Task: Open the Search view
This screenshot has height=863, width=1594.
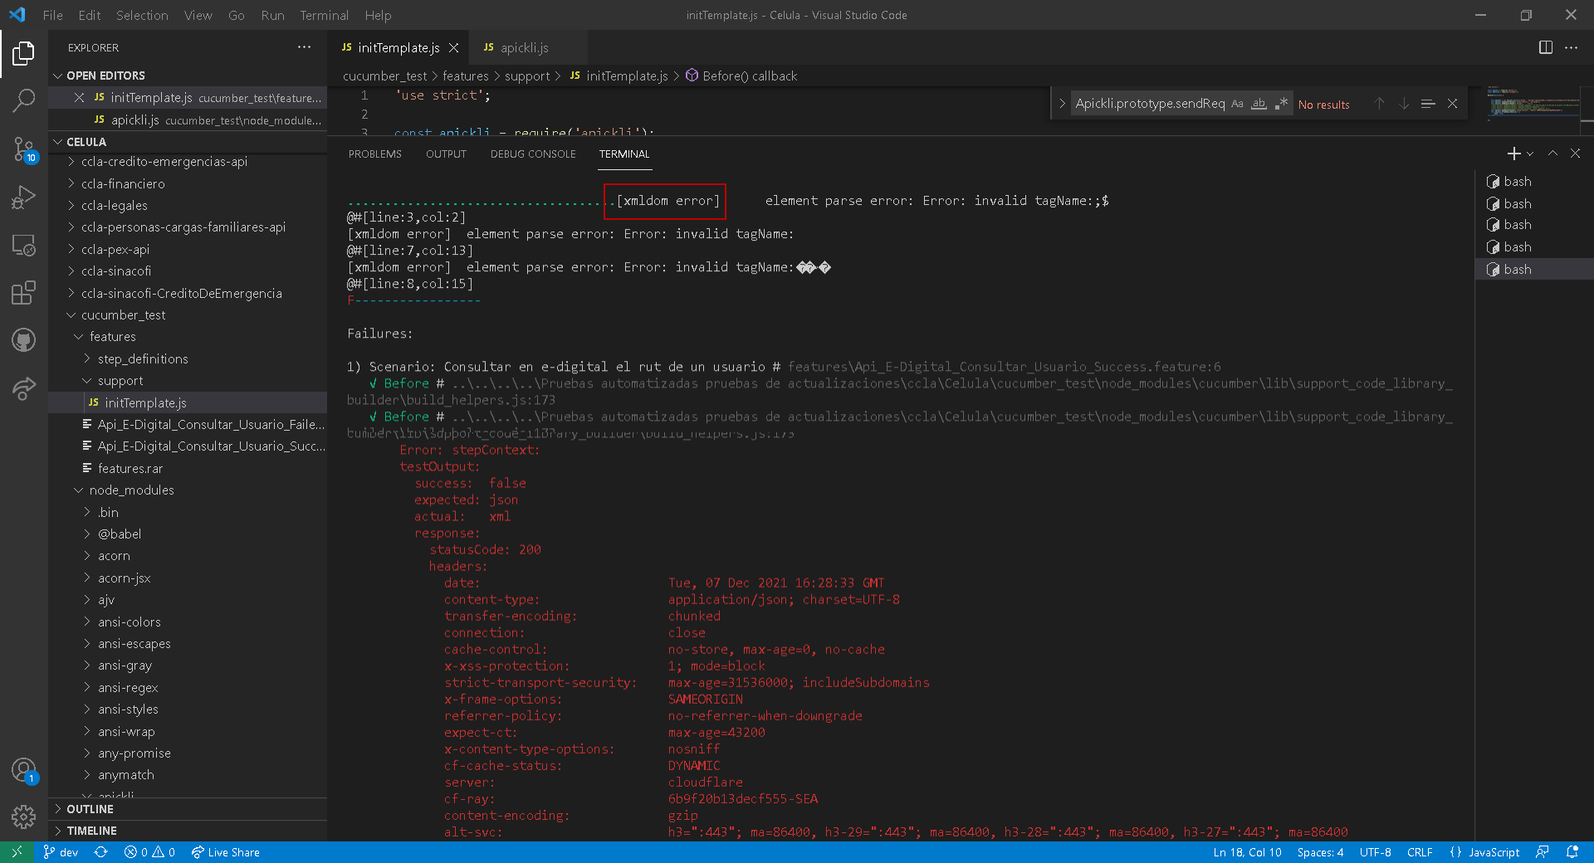Action: click(x=23, y=100)
